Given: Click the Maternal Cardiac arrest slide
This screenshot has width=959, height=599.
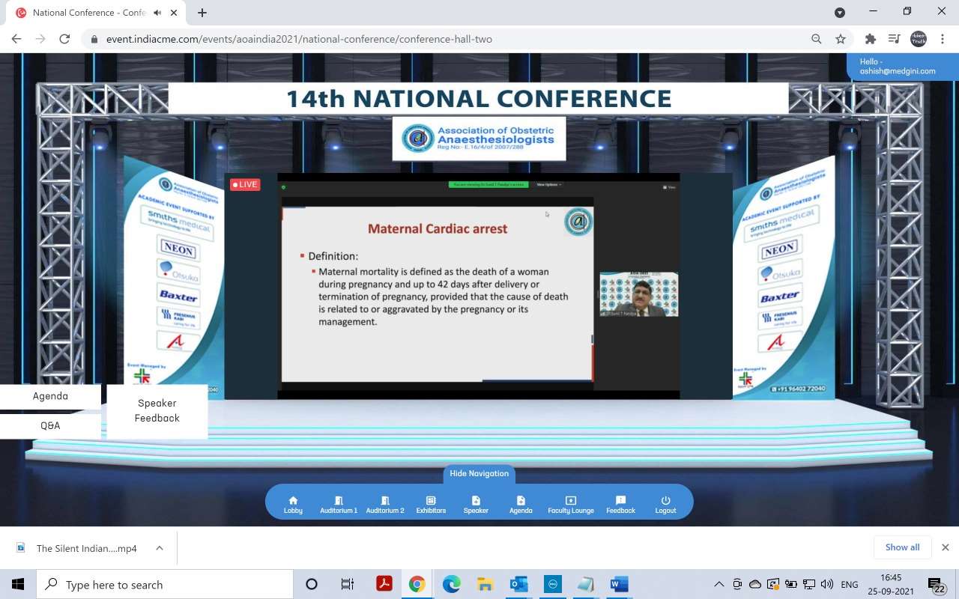Looking at the screenshot, I should click(x=438, y=294).
